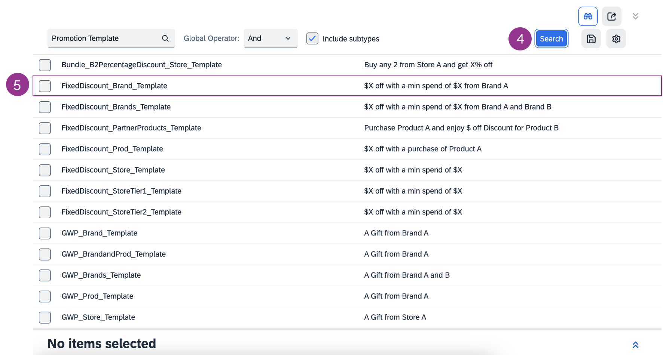Click the Promotion Template type input field

pyautogui.click(x=105, y=38)
